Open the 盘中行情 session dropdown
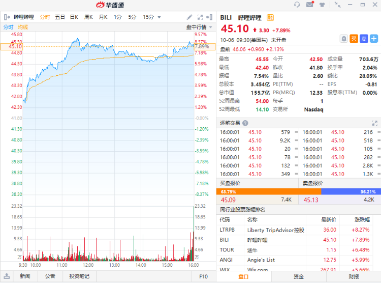381x283 pixels. pyautogui.click(x=210, y=27)
